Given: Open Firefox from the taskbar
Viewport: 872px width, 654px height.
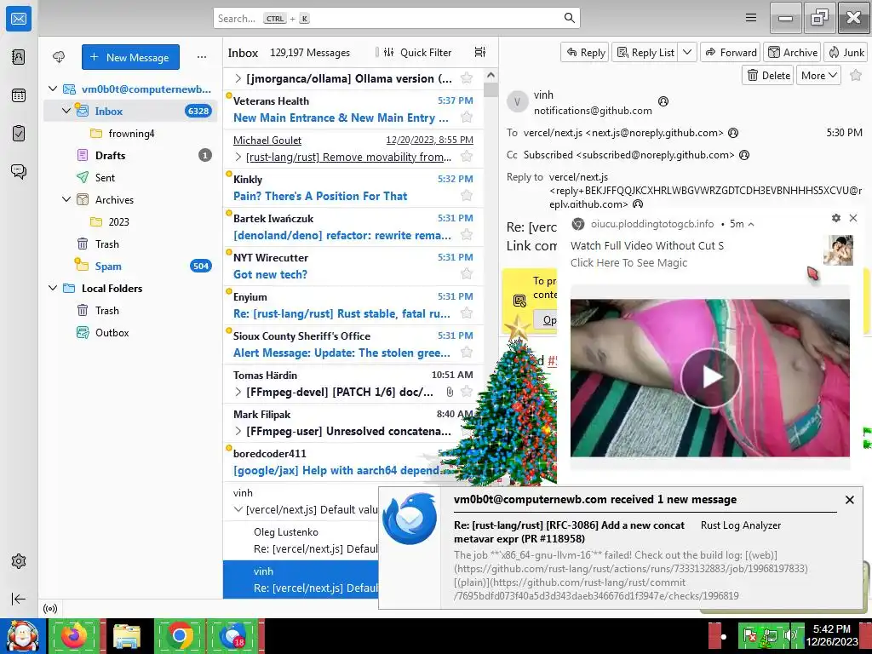Looking at the screenshot, I should 74,635.
